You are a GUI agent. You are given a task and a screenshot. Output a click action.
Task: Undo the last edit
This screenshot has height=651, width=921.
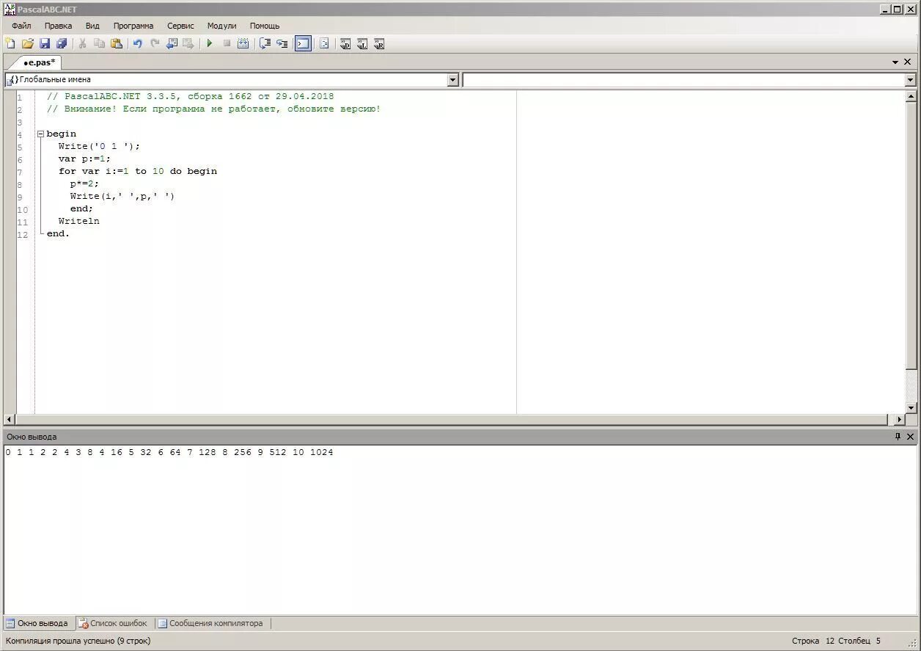[x=137, y=44]
